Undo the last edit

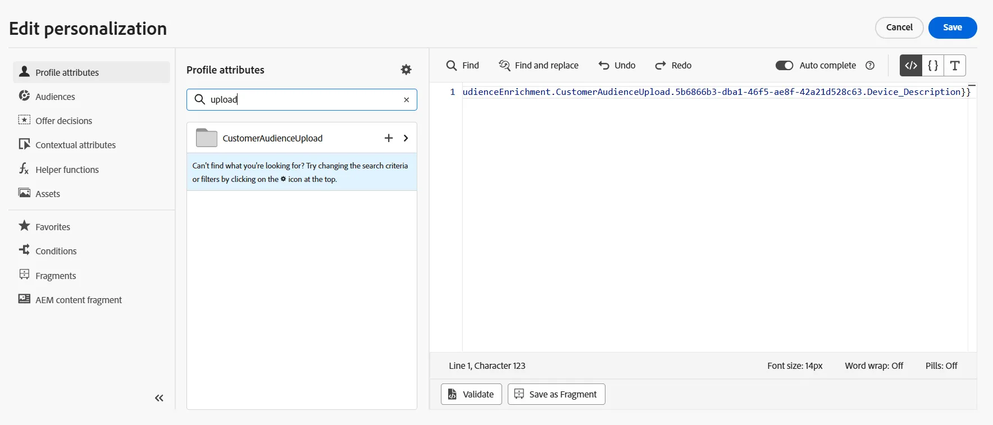(617, 66)
